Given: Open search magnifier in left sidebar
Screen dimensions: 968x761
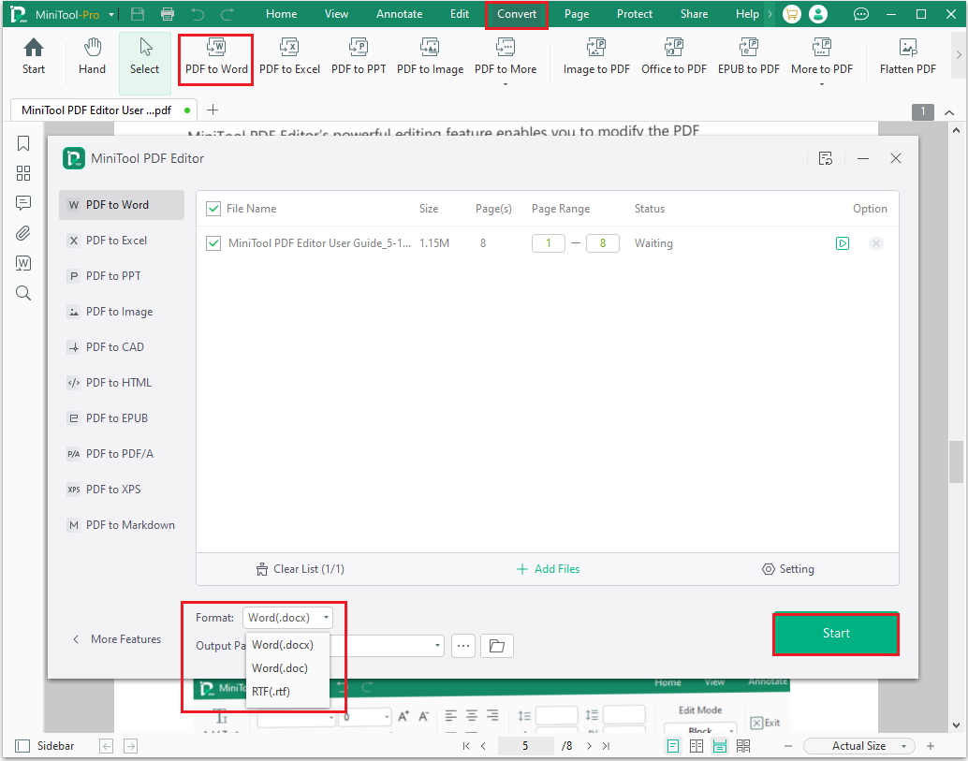Looking at the screenshot, I should [23, 293].
